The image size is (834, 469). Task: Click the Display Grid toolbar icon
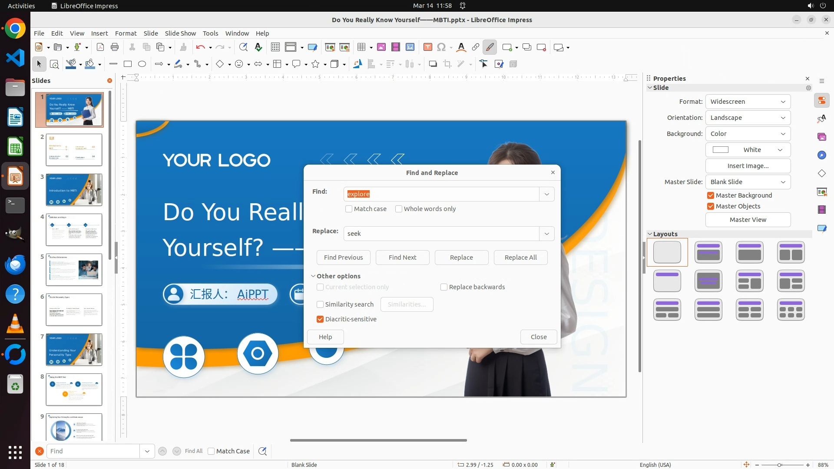(x=275, y=47)
